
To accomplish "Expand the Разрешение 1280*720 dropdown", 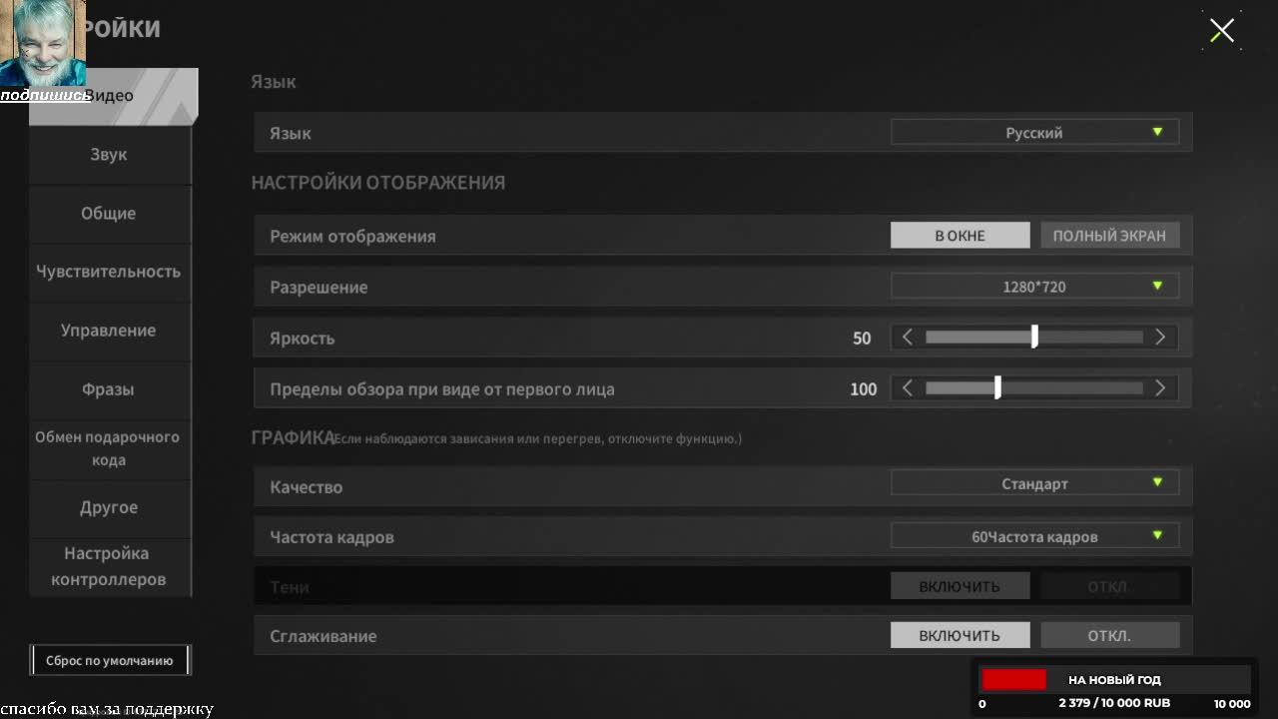I will coord(1034,287).
